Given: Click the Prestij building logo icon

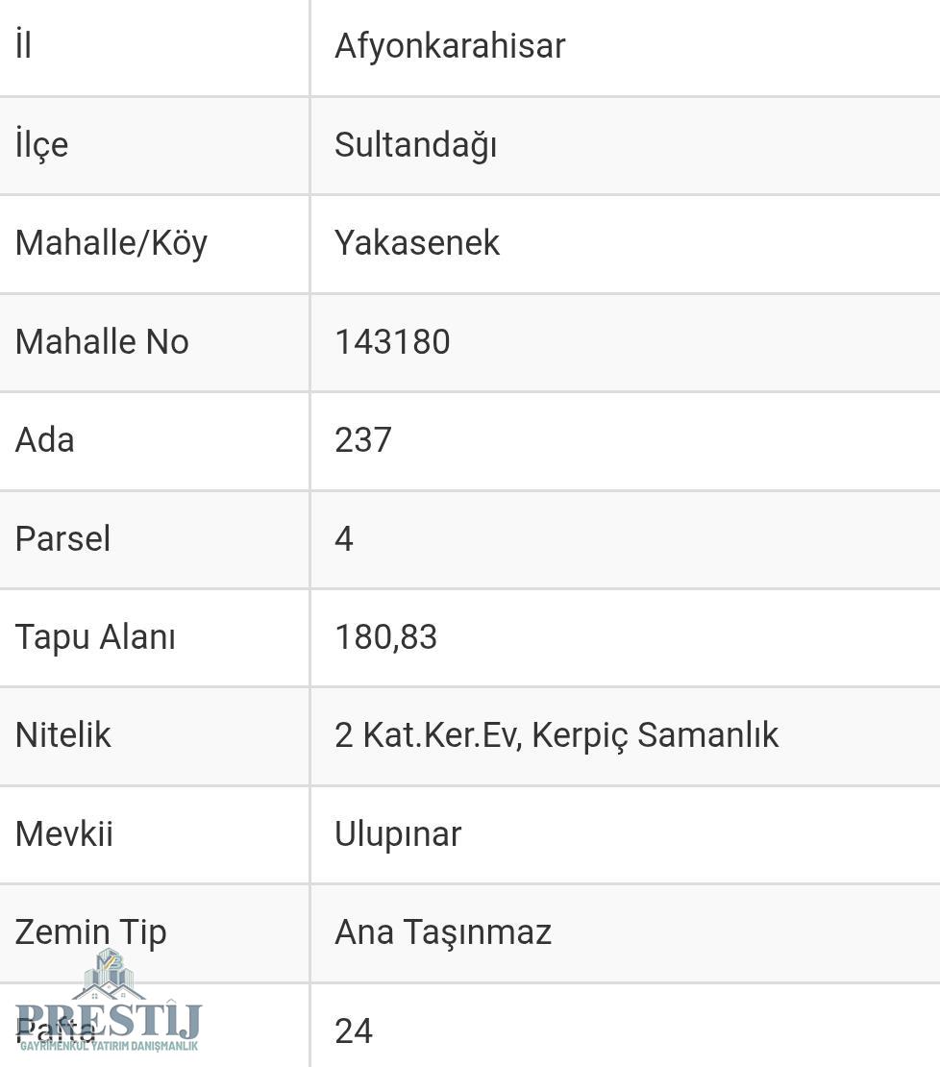Looking at the screenshot, I should click(x=109, y=975).
